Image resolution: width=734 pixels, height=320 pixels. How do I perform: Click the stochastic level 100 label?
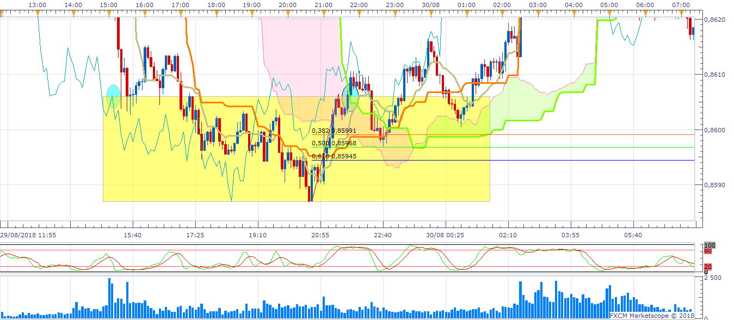[710, 245]
